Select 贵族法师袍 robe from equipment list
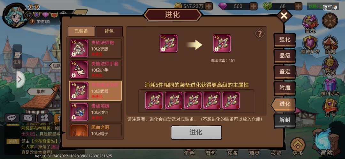The width and height of the screenshot is (345, 159). tap(96, 48)
